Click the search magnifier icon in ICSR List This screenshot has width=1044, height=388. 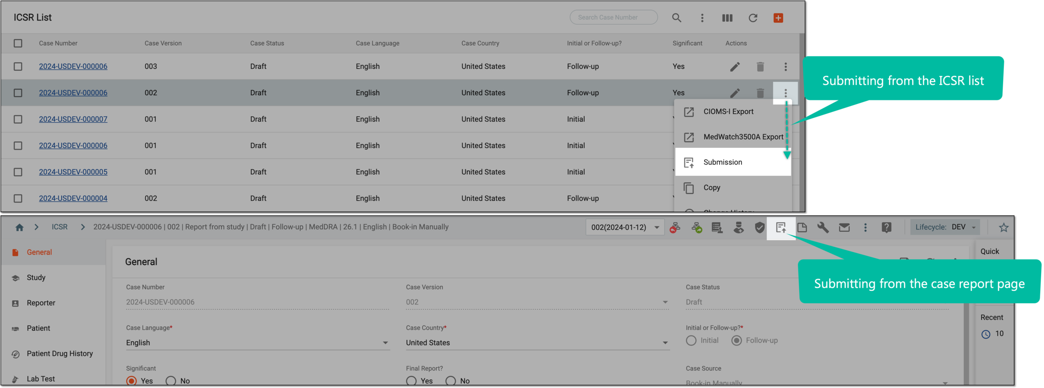point(677,18)
